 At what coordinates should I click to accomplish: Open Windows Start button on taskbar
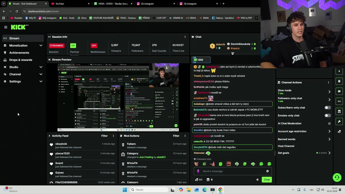pyautogui.click(x=125, y=190)
